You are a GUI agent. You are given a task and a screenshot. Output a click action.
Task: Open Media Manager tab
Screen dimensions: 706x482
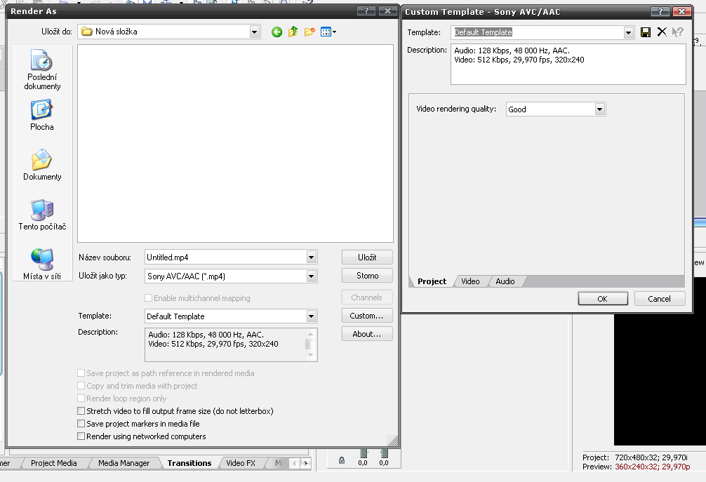pyautogui.click(x=124, y=463)
